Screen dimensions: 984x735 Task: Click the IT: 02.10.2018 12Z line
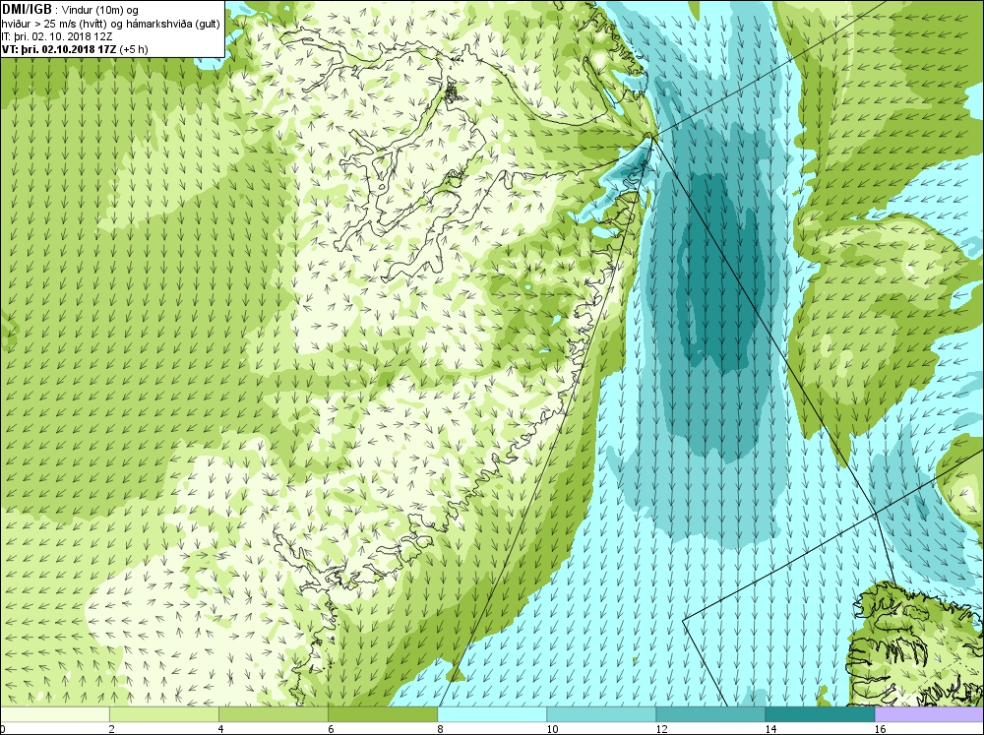(x=58, y=36)
